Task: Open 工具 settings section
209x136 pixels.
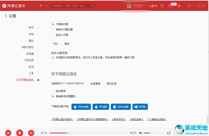Action: pos(31,73)
